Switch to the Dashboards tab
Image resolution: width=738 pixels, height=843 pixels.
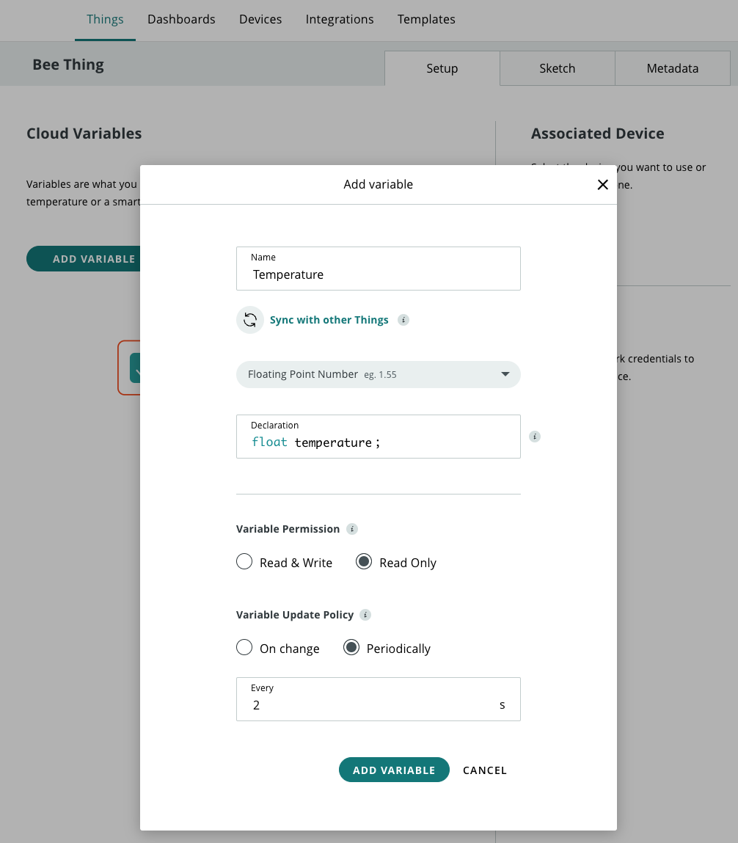click(x=181, y=20)
